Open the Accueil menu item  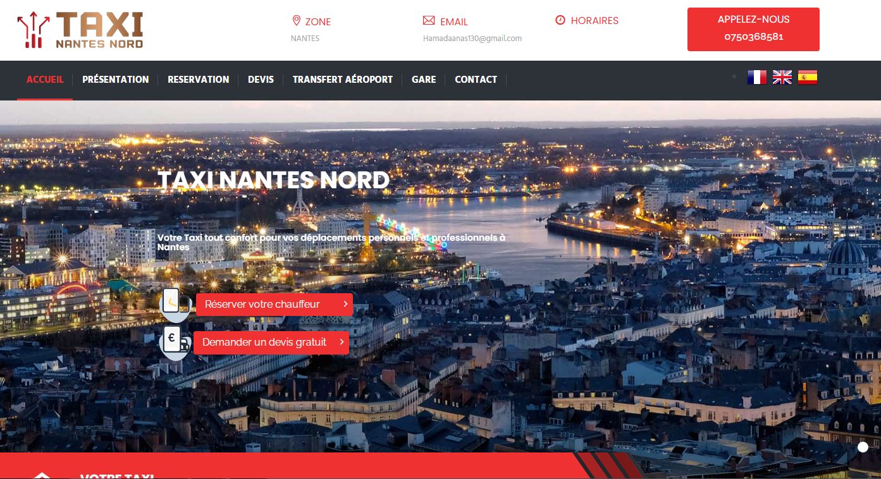[45, 80]
